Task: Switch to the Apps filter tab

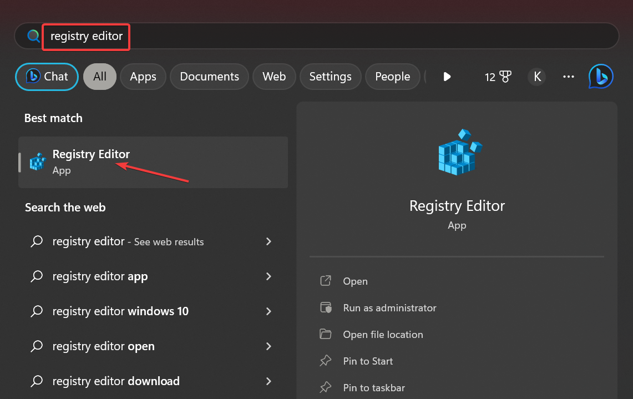Action: click(143, 77)
